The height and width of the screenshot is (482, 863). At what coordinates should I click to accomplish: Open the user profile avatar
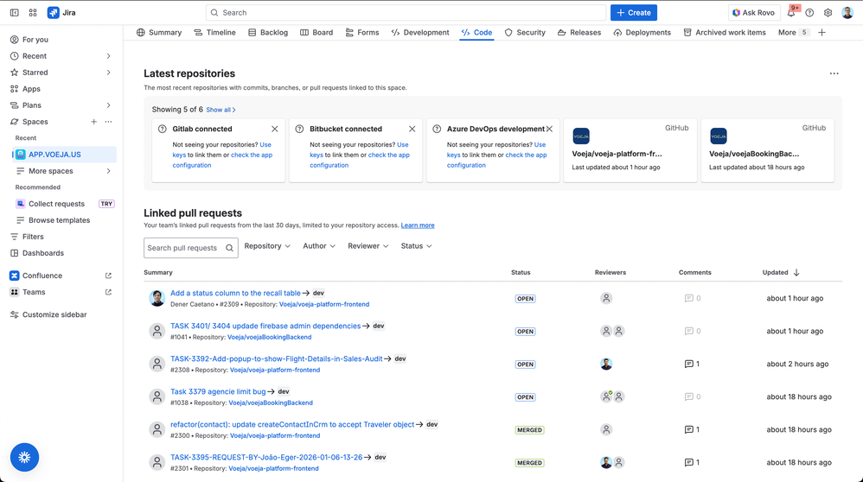pos(847,13)
